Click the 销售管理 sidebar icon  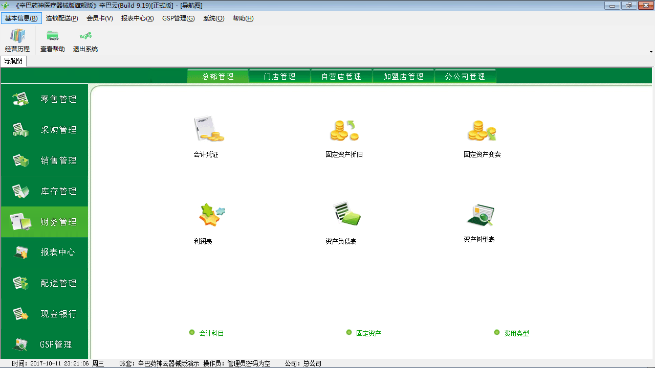pos(21,160)
